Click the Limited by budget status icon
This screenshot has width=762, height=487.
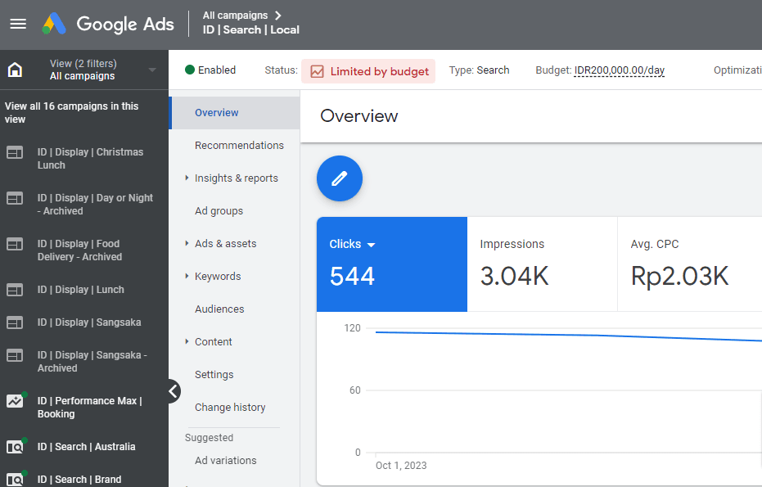(x=317, y=71)
